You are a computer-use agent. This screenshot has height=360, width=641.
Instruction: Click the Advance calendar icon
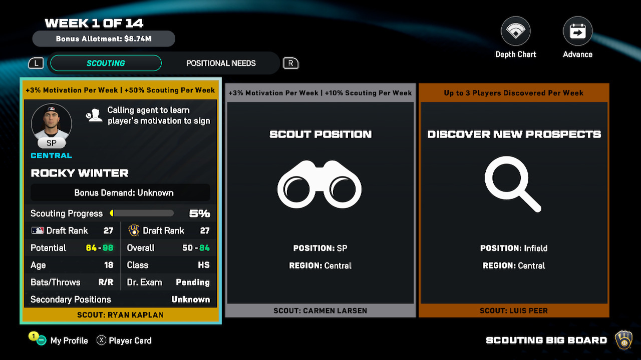[x=577, y=31]
